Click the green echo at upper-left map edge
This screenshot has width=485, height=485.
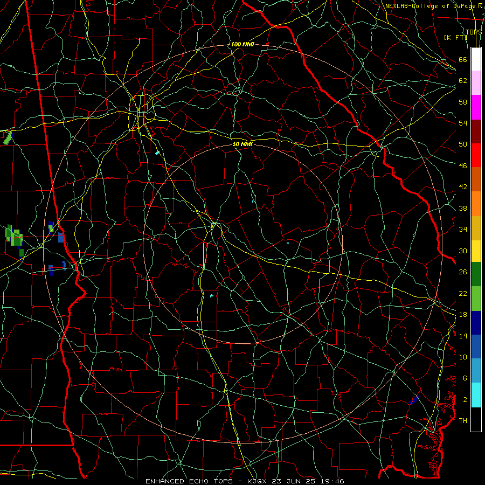(x=8, y=138)
